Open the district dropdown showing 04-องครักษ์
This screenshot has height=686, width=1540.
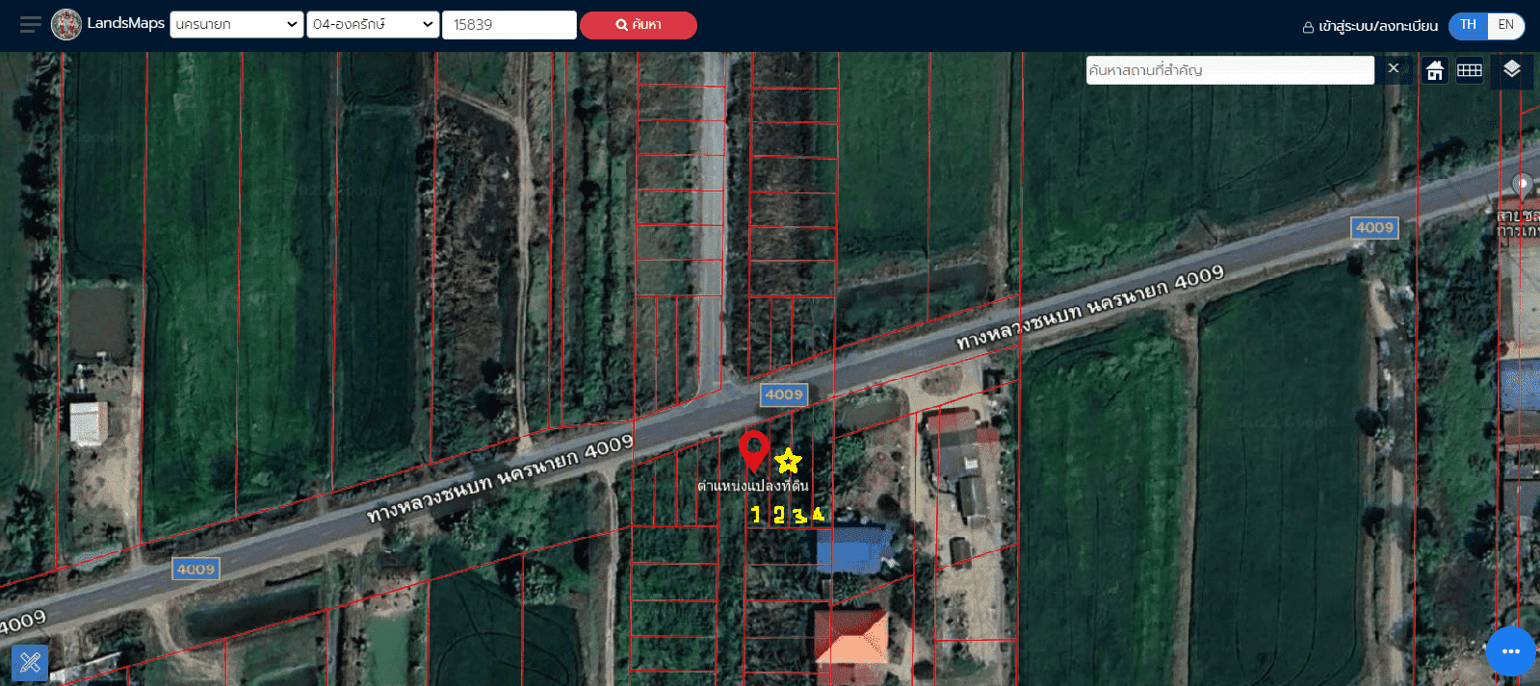[373, 25]
